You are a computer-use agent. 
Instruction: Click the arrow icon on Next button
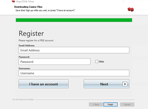pos(125,84)
